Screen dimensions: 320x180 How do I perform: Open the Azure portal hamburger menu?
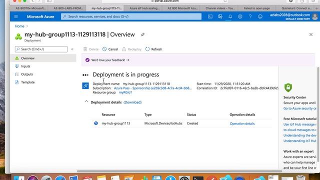click(16, 16)
